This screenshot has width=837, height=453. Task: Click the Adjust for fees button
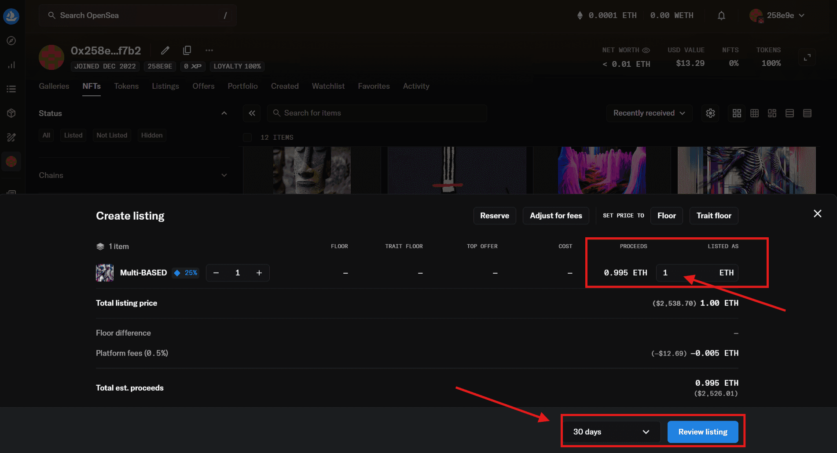click(556, 216)
